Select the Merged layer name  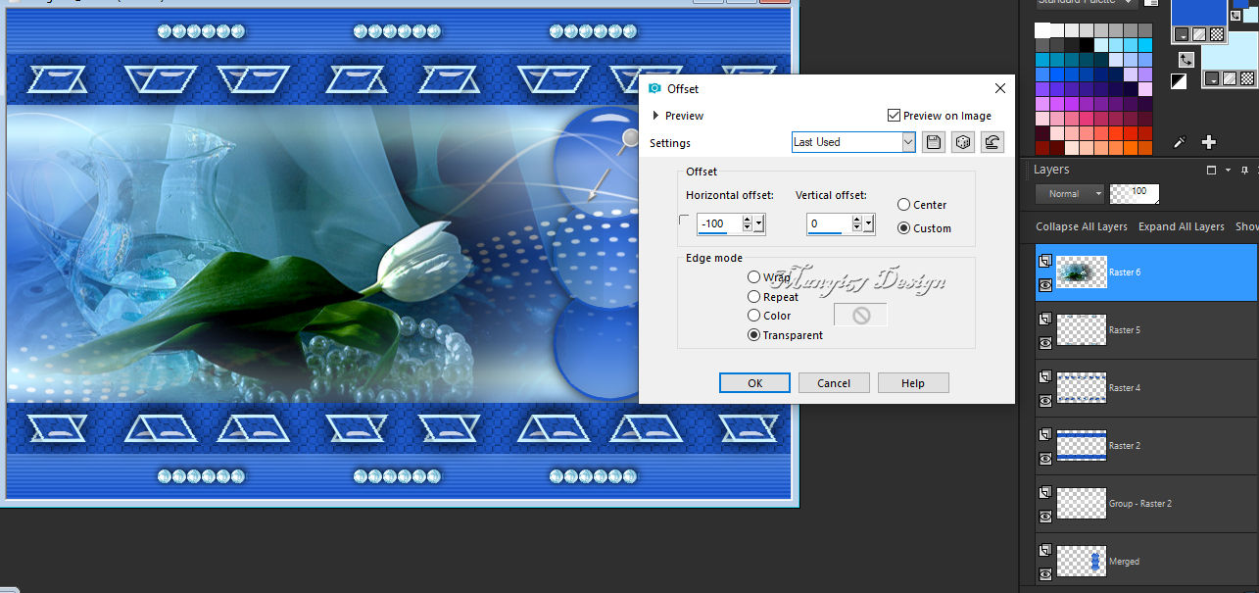pos(1124,562)
